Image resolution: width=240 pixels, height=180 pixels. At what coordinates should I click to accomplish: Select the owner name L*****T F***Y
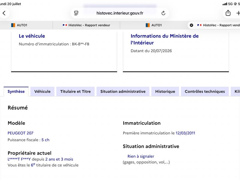tap(19, 159)
